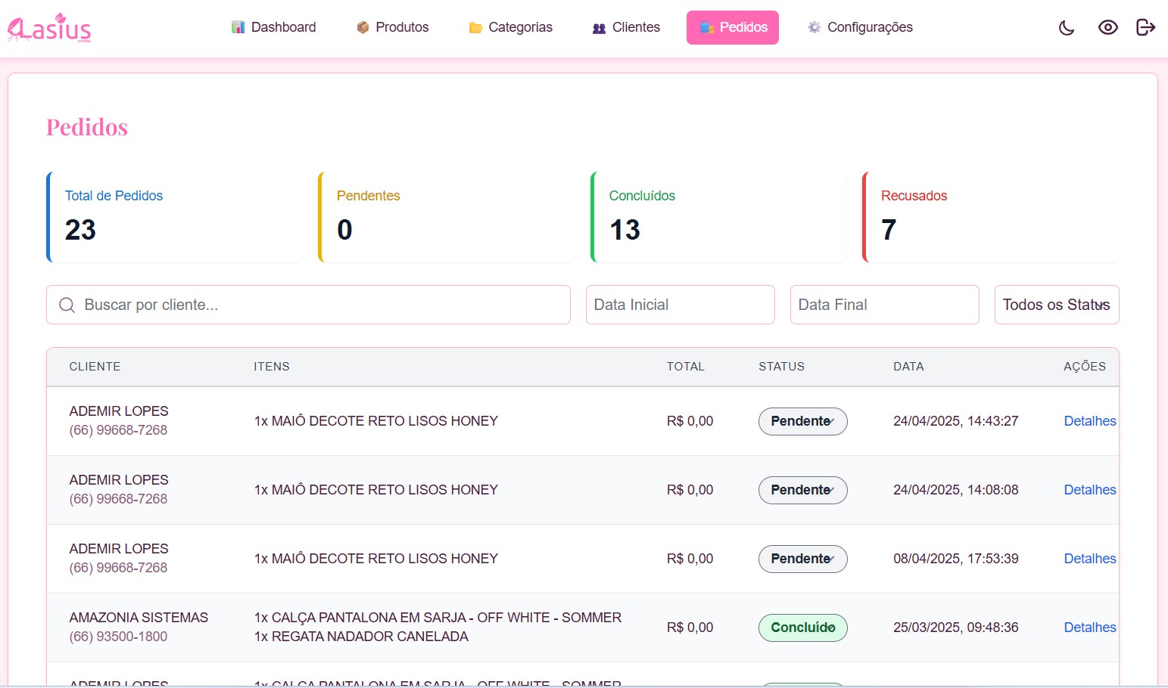Toggle dark mode moon icon
This screenshot has height=688, width=1168.
click(x=1067, y=28)
